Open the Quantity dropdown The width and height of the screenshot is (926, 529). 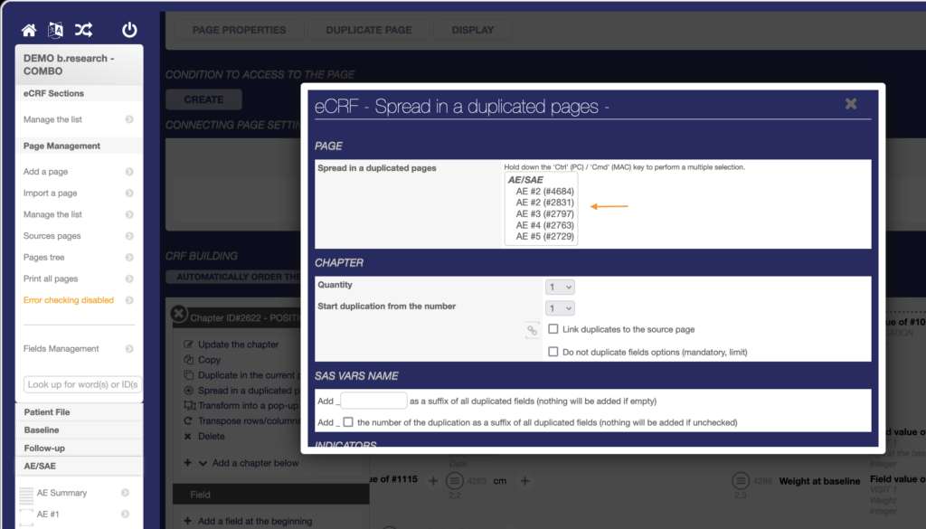(560, 287)
